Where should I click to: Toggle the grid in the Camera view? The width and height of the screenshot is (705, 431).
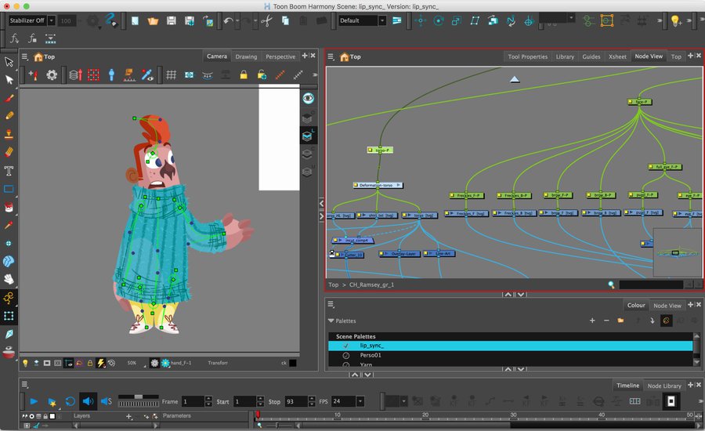pyautogui.click(x=170, y=75)
